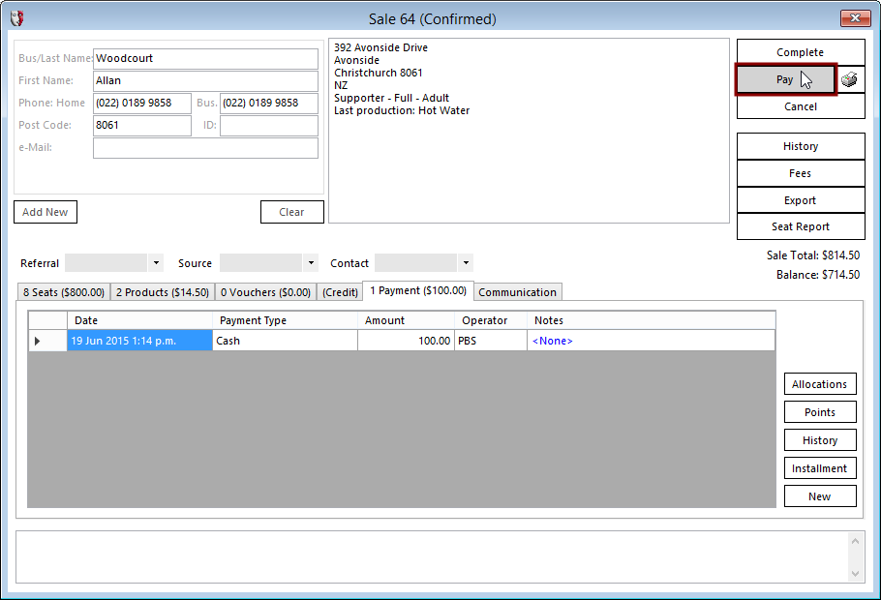Open the (Credit) tab

(x=340, y=292)
